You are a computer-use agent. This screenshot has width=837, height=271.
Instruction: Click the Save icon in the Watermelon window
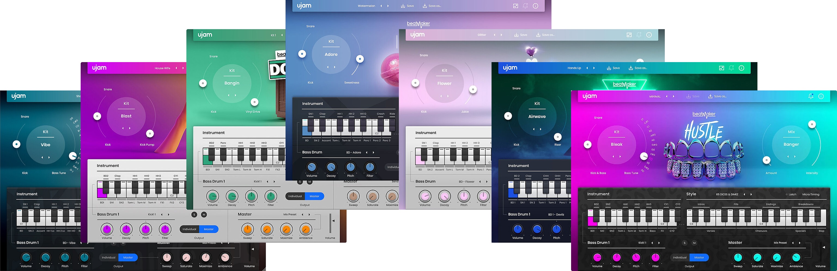pyautogui.click(x=403, y=6)
